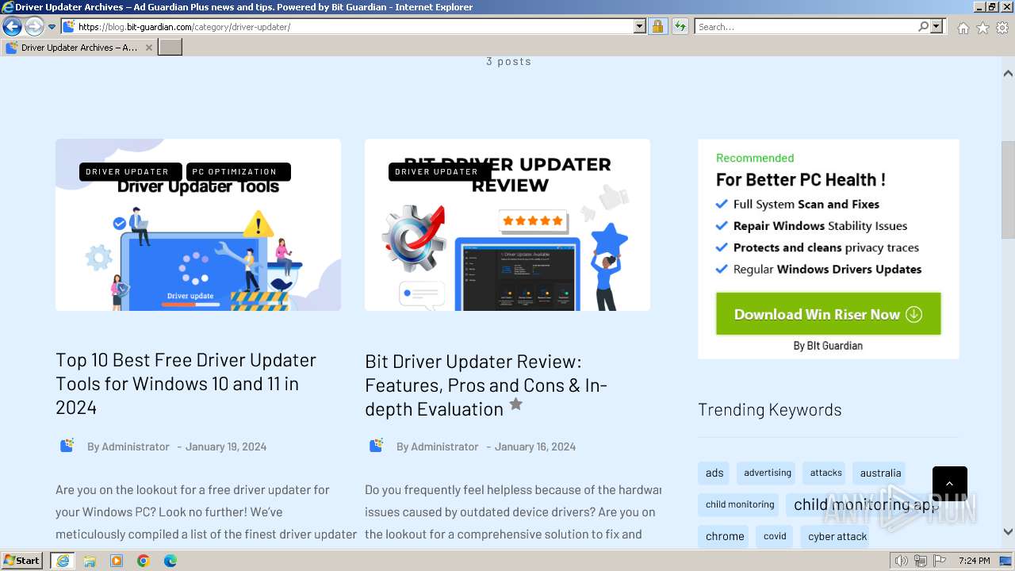The height and width of the screenshot is (571, 1015).
Task: Click Administrator author link on January 16 post
Action: (445, 446)
